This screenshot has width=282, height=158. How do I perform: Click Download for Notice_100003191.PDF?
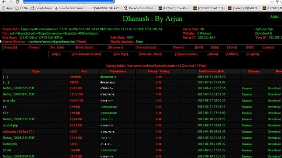click(x=274, y=94)
